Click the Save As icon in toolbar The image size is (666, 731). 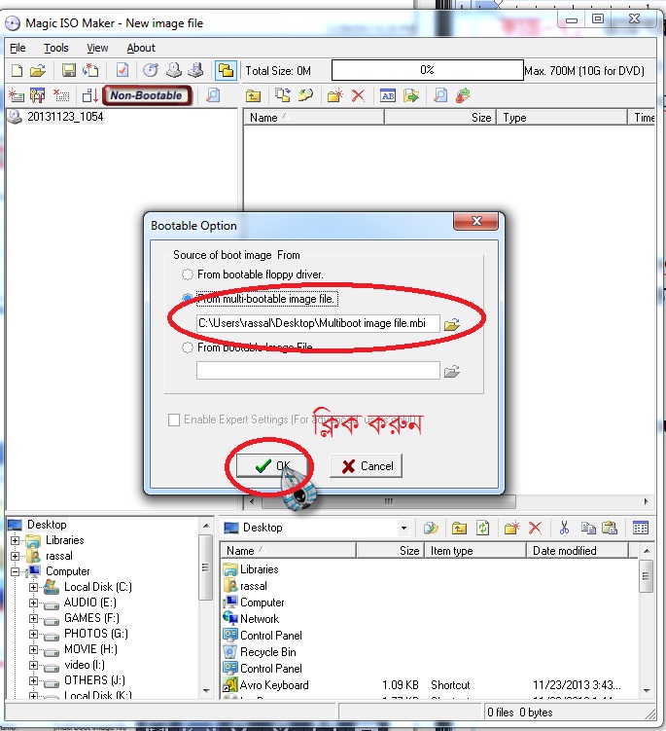[x=90, y=71]
